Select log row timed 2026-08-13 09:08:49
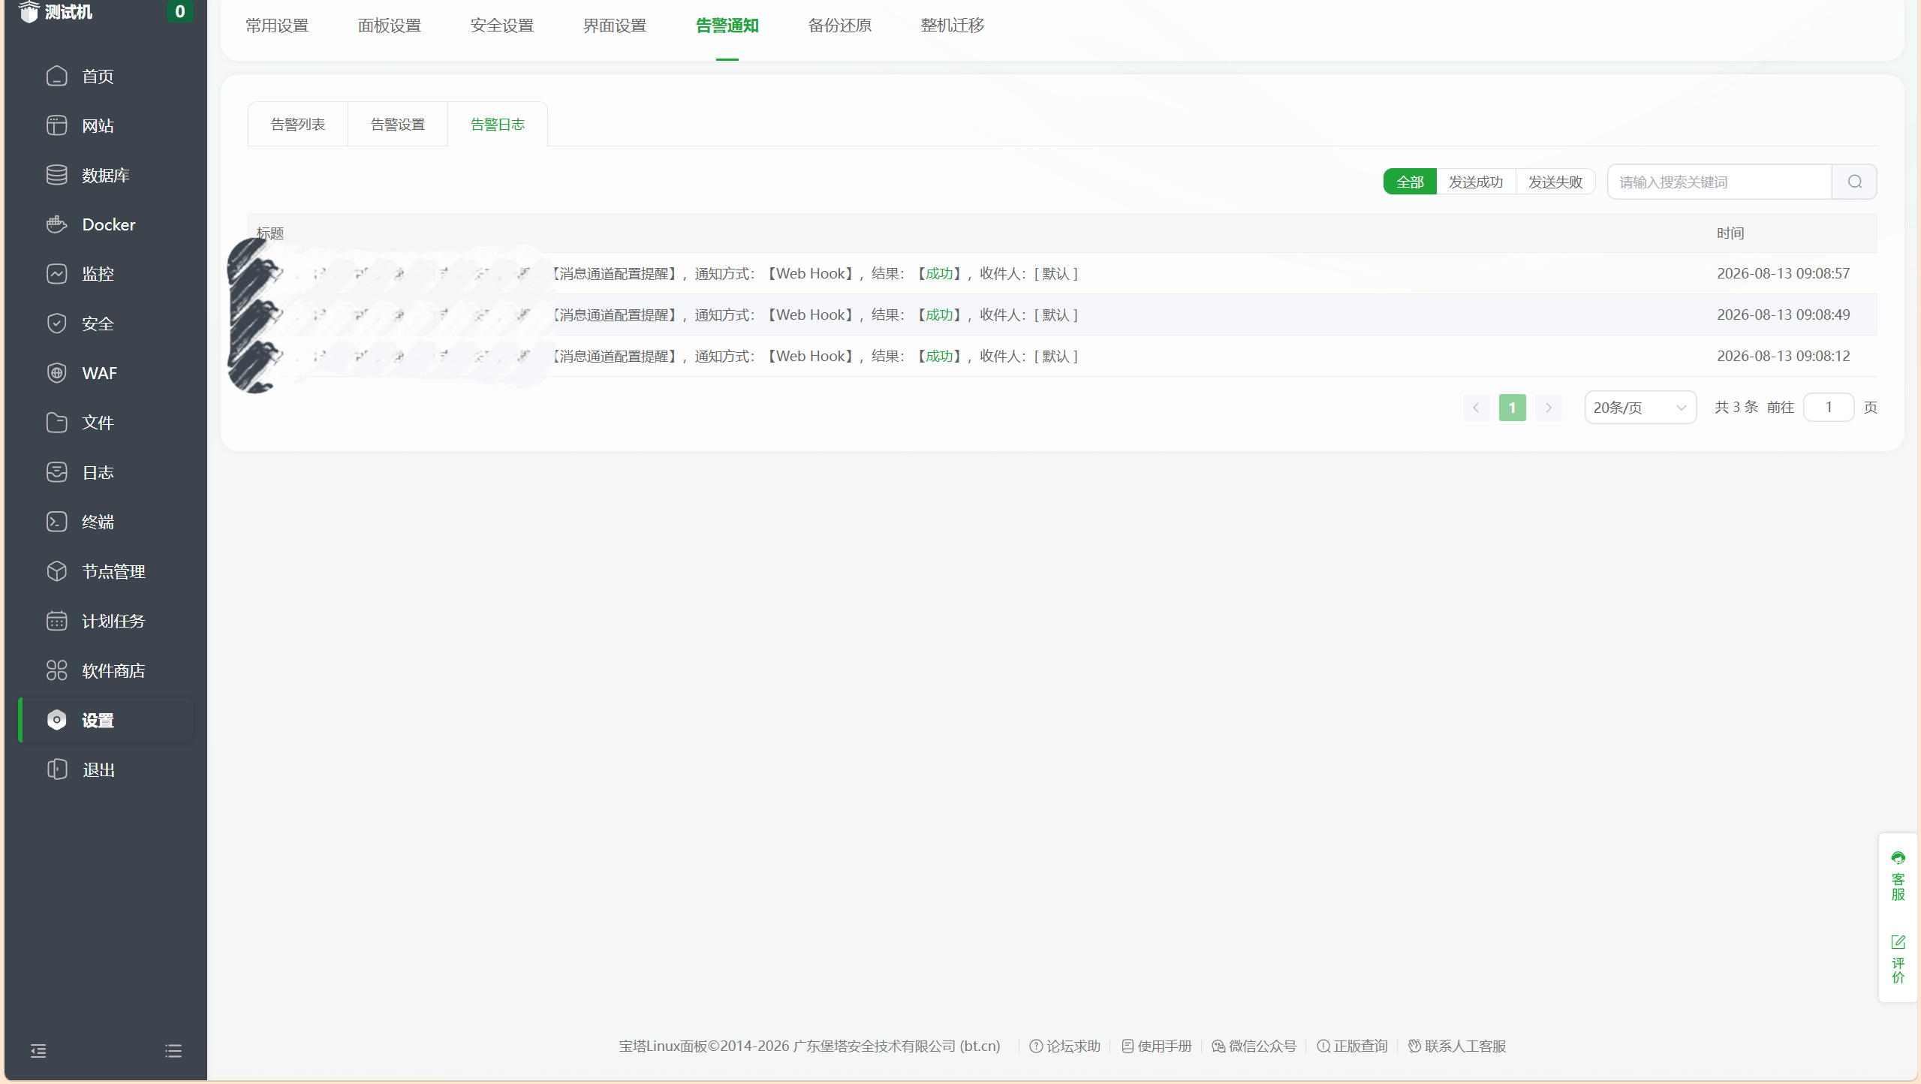Screen dimensions: 1921x1084 pyautogui.click(x=1062, y=315)
